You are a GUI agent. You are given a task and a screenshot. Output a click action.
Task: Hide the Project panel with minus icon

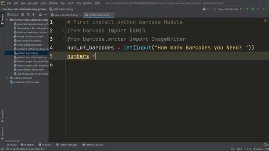(x=46, y=15)
